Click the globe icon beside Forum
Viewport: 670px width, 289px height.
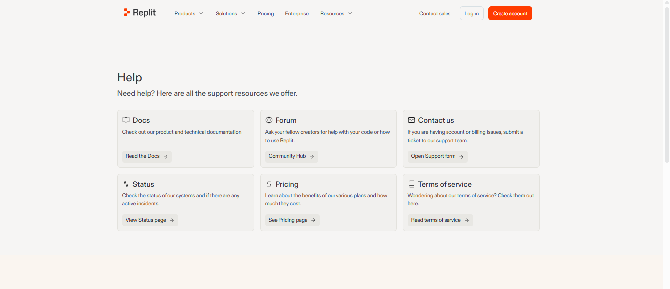(x=269, y=120)
